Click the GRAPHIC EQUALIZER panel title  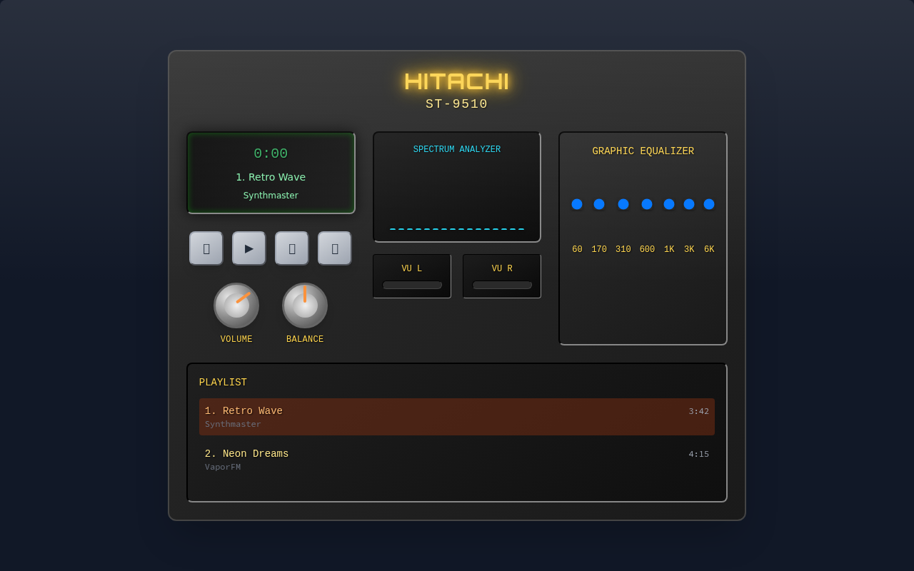pos(643,151)
